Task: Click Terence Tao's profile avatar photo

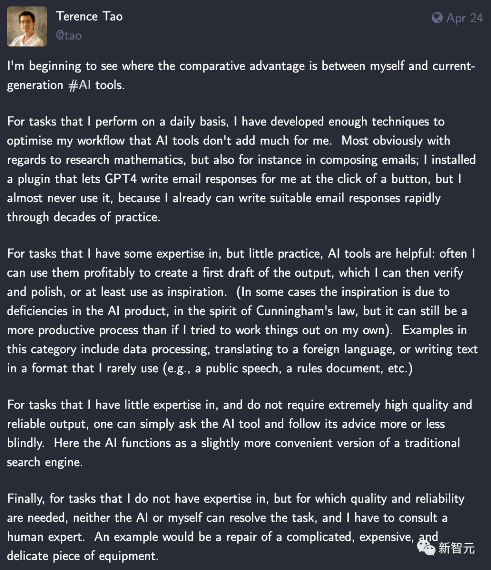Action: coord(27,26)
